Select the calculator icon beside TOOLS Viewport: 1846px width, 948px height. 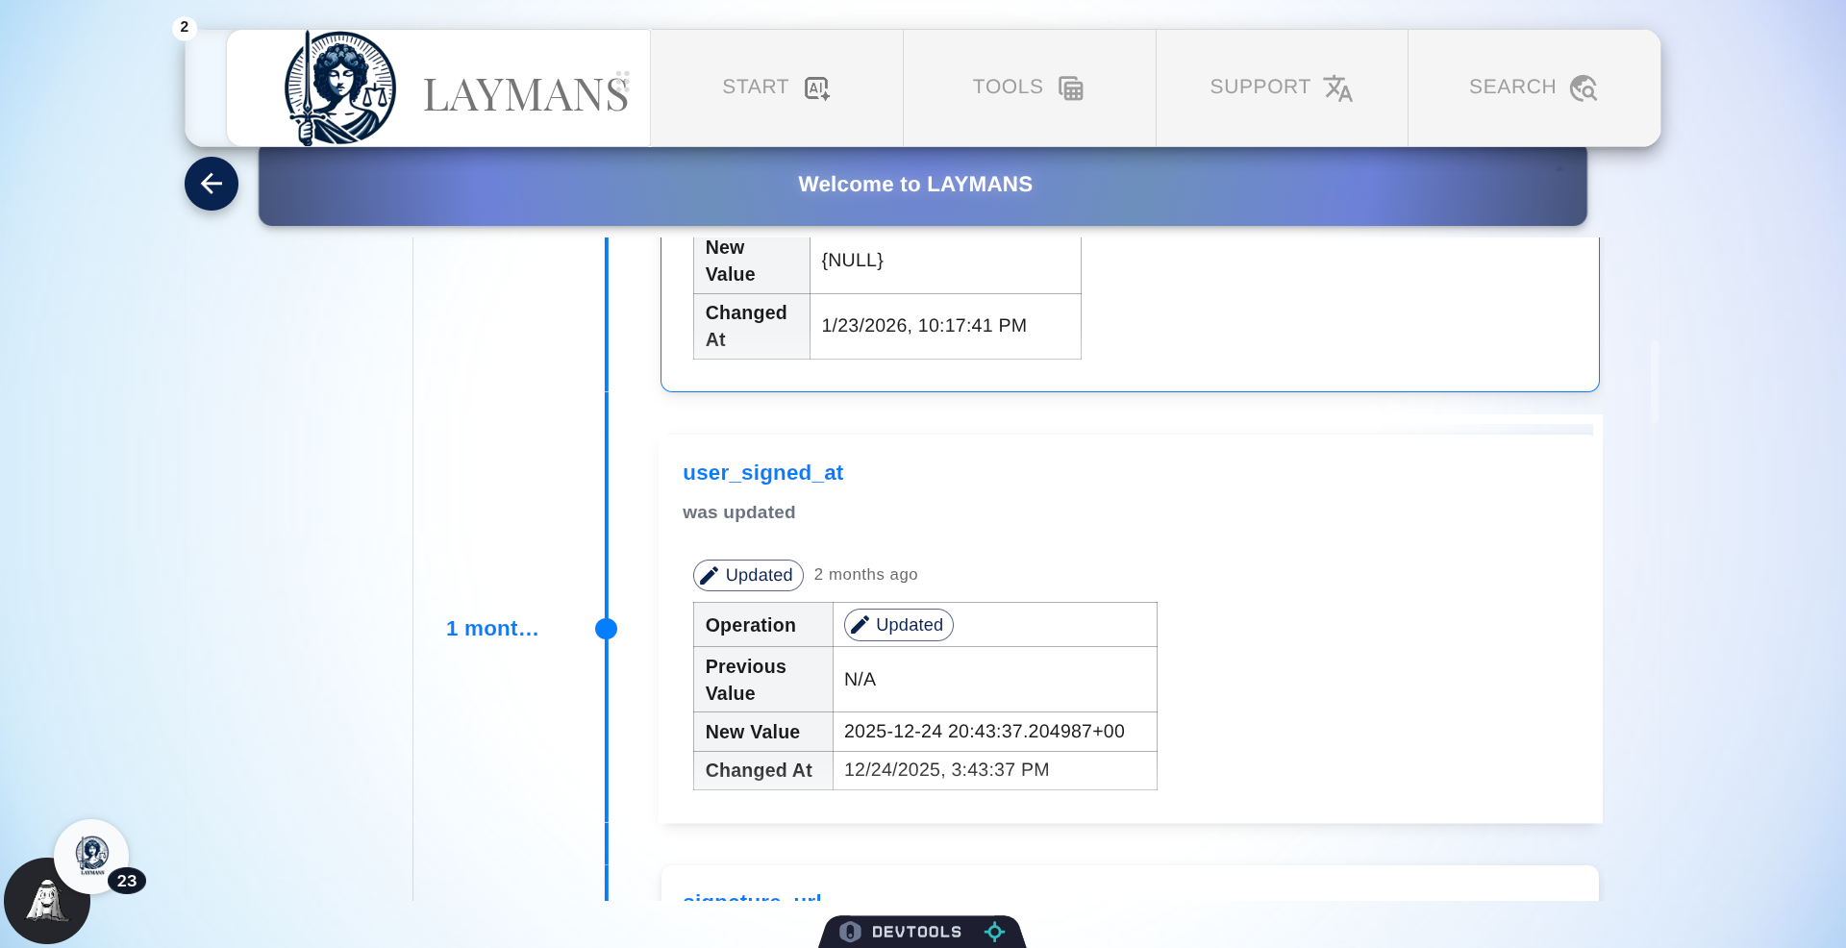[1070, 87]
